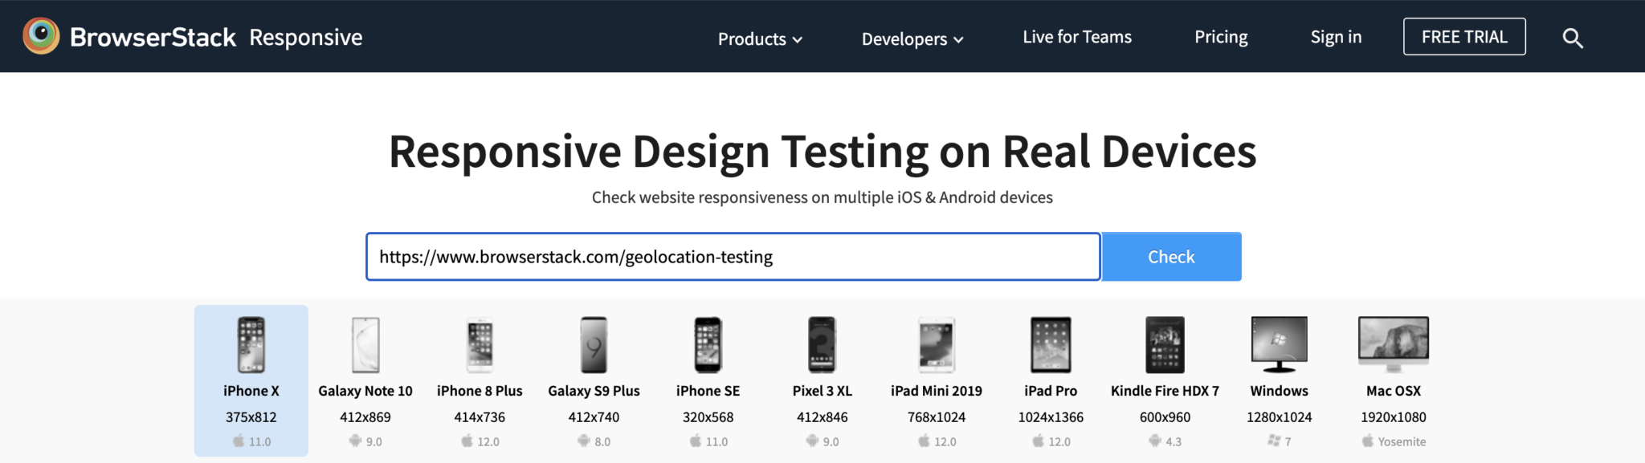The image size is (1645, 463).
Task: Click the URL input field
Action: coord(733,257)
